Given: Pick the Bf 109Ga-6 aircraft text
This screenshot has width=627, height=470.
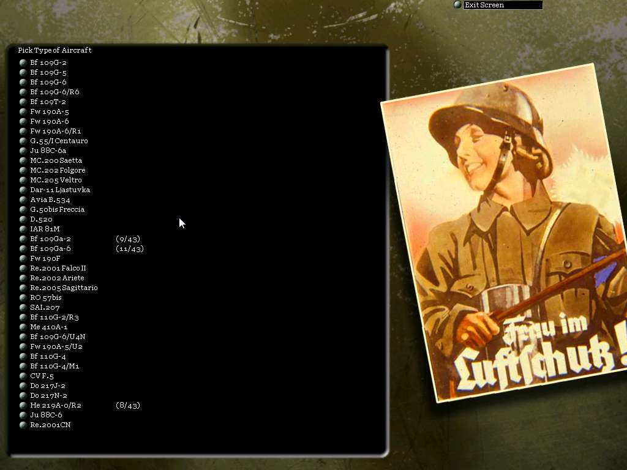Looking at the screenshot, I should (x=50, y=248).
